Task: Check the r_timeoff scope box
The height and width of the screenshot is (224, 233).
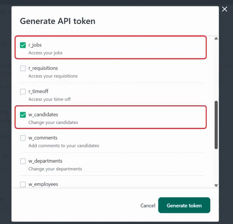Action: [23, 92]
